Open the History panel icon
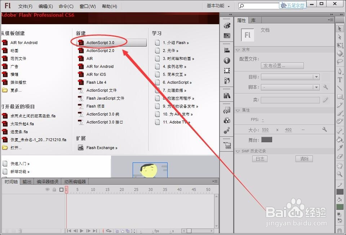The height and width of the screenshot is (235, 346). [x=227, y=80]
